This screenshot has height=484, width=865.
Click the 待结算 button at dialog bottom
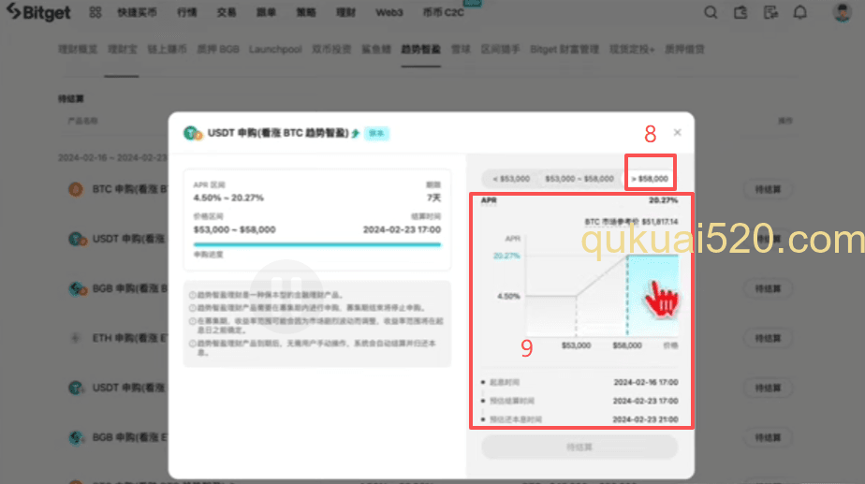point(579,447)
